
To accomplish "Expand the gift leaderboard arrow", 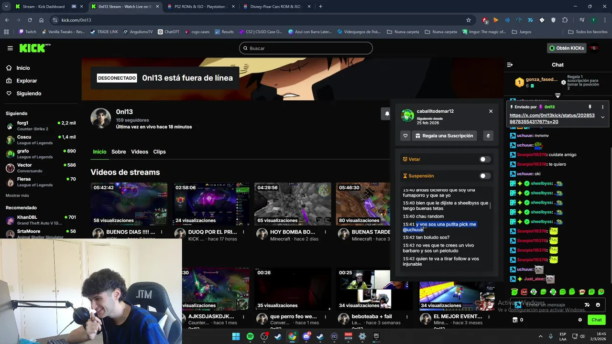I will point(557,95).
